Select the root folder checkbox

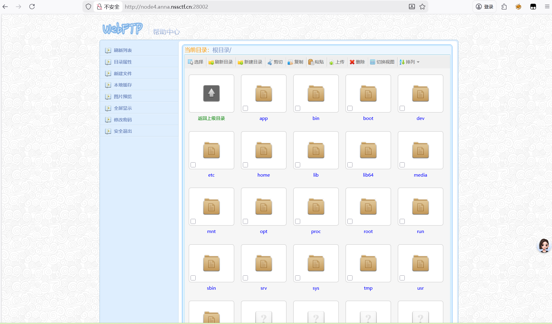(x=350, y=221)
